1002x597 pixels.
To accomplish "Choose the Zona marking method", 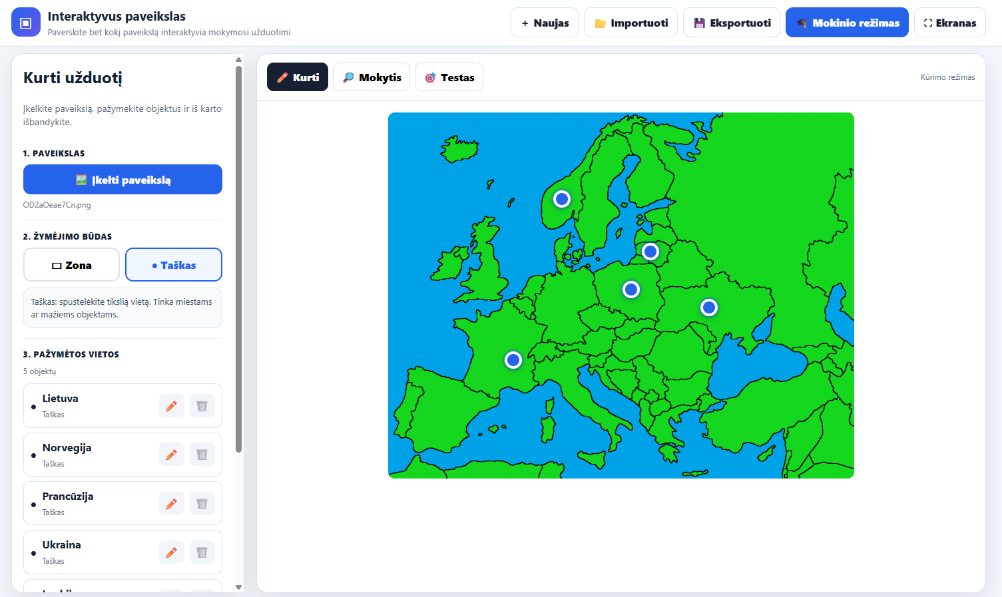I will [71, 265].
